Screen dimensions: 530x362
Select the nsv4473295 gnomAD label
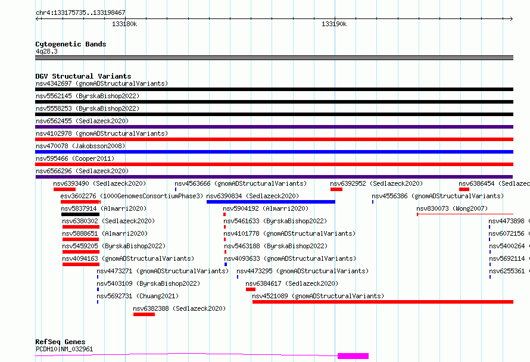coord(303,271)
